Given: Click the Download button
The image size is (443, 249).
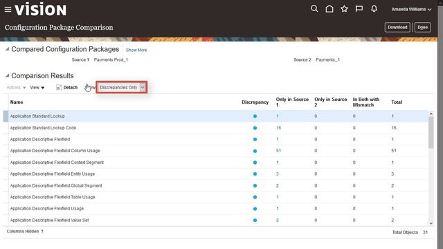Looking at the screenshot, I should (x=397, y=28).
